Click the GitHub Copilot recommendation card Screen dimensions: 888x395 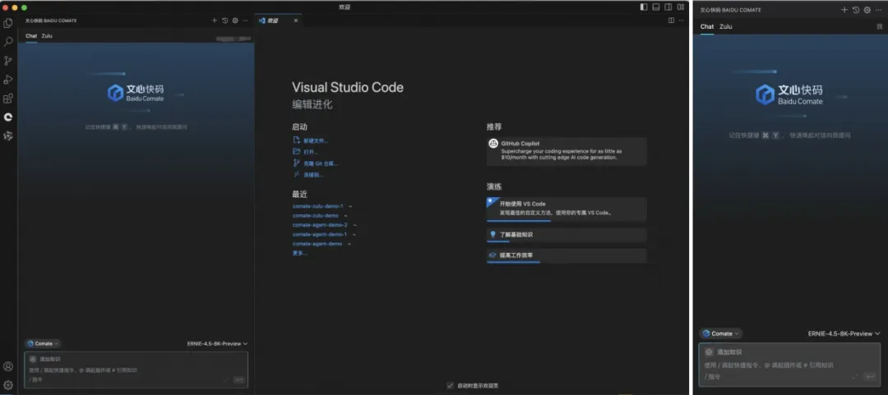pyautogui.click(x=567, y=151)
